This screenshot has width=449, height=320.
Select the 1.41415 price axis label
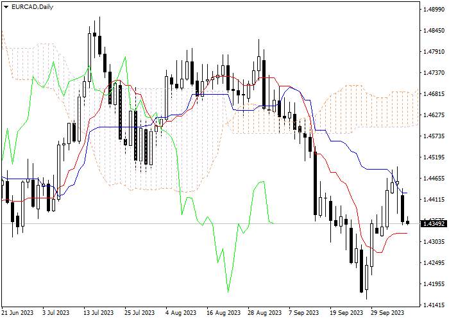(434, 305)
